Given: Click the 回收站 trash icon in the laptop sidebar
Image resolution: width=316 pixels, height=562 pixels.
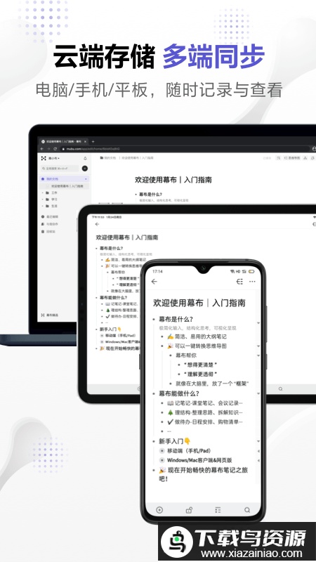Looking at the screenshot, I should (x=43, y=232).
